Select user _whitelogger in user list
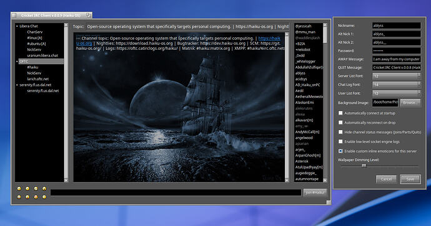This screenshot has width=431, height=226. coord(305,62)
